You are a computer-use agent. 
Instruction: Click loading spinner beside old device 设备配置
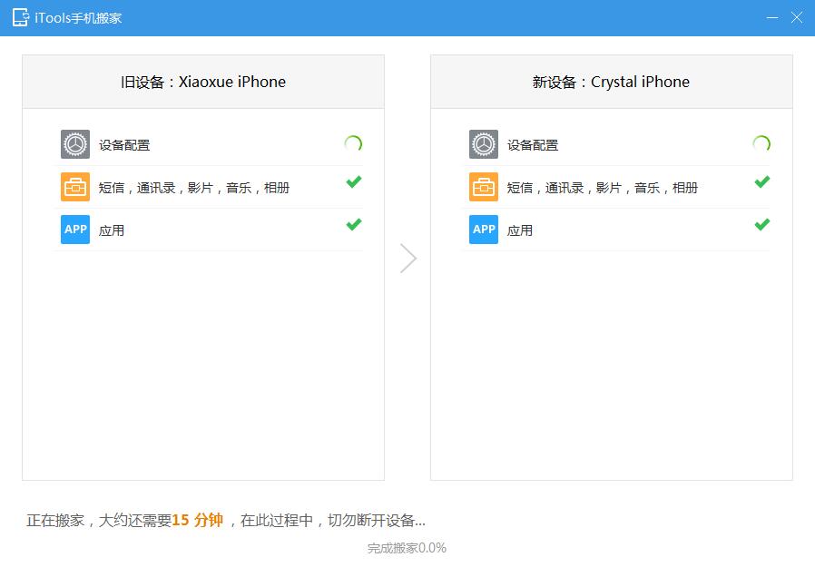coord(353,143)
